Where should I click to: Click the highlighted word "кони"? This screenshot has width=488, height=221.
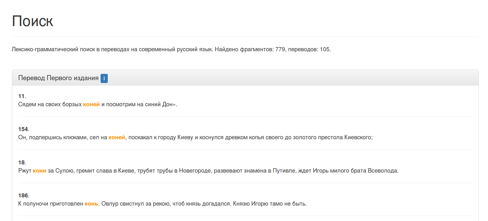click(x=39, y=171)
